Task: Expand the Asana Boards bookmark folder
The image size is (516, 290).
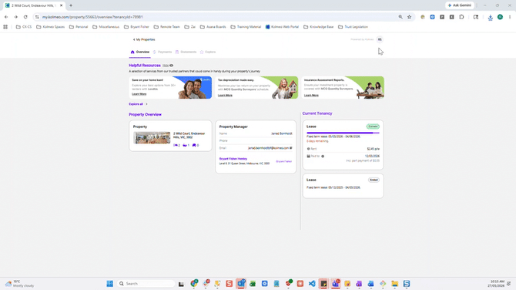Action: 213,27
